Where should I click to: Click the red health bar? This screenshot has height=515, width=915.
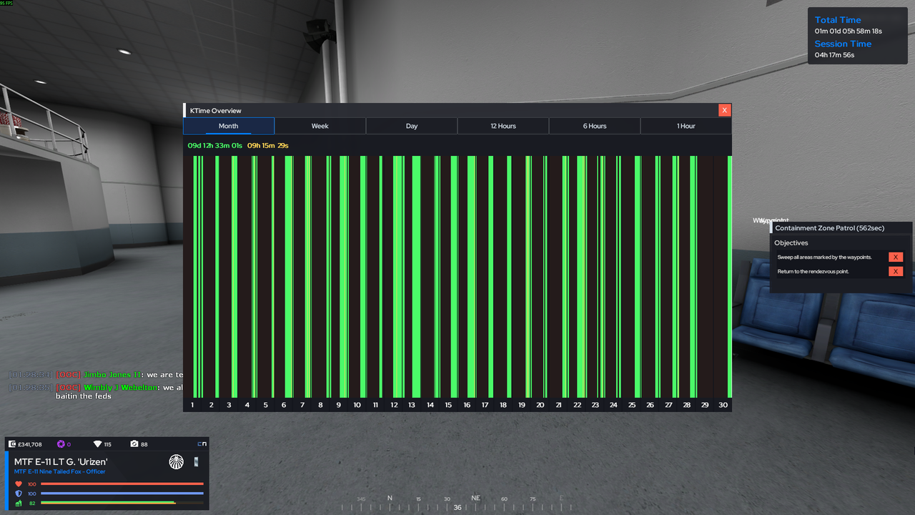pyautogui.click(x=122, y=484)
